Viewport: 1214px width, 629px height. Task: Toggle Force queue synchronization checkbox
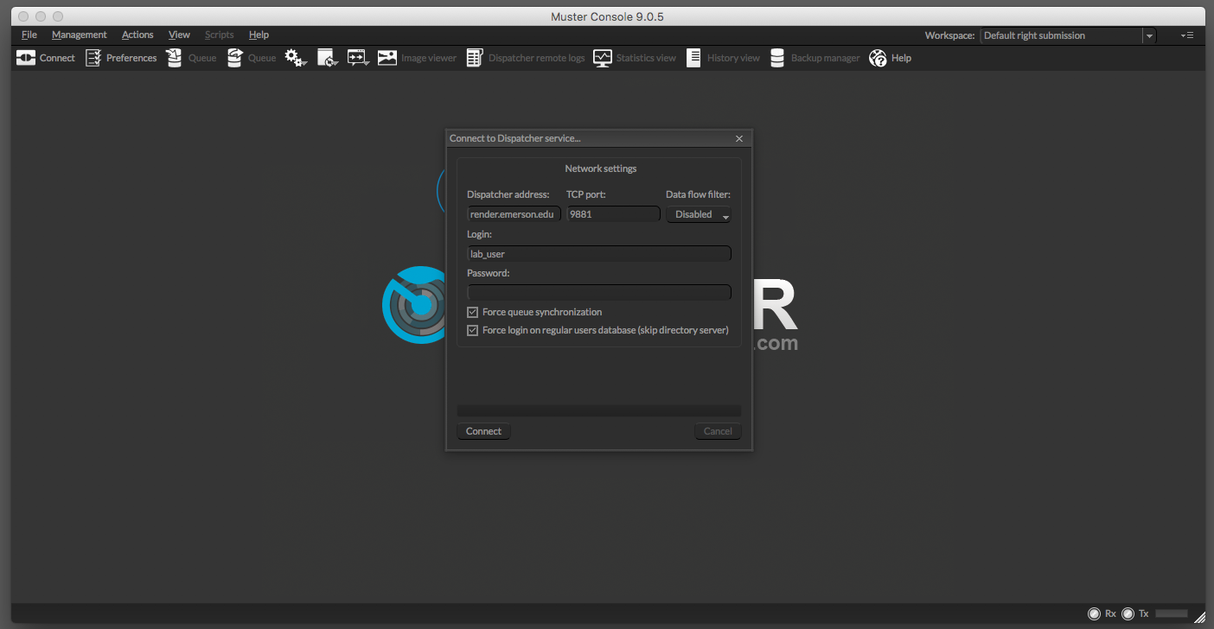coord(473,312)
